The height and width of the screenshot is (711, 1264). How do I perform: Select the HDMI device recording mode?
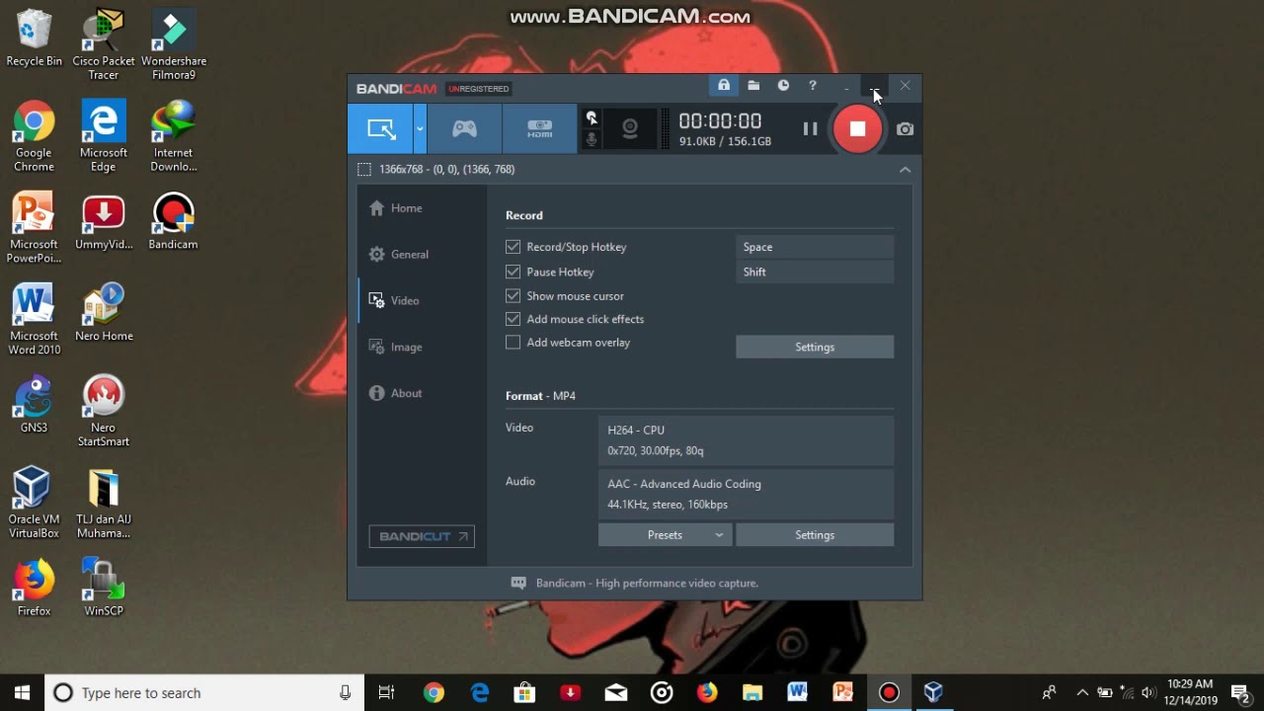(x=539, y=128)
